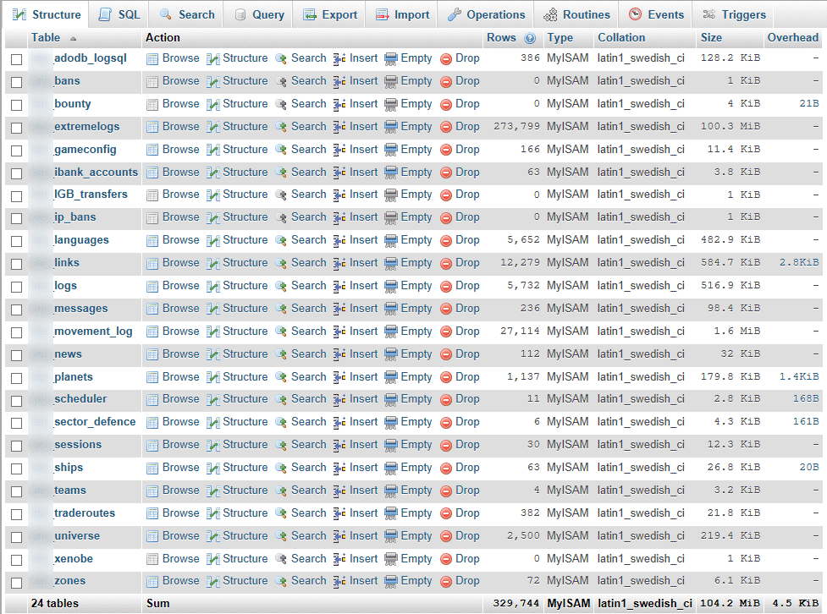The width and height of the screenshot is (827, 614).
Task: Switch to the Triggers tab
Action: (734, 14)
